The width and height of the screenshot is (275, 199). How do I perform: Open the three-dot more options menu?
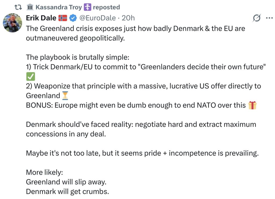click(269, 18)
